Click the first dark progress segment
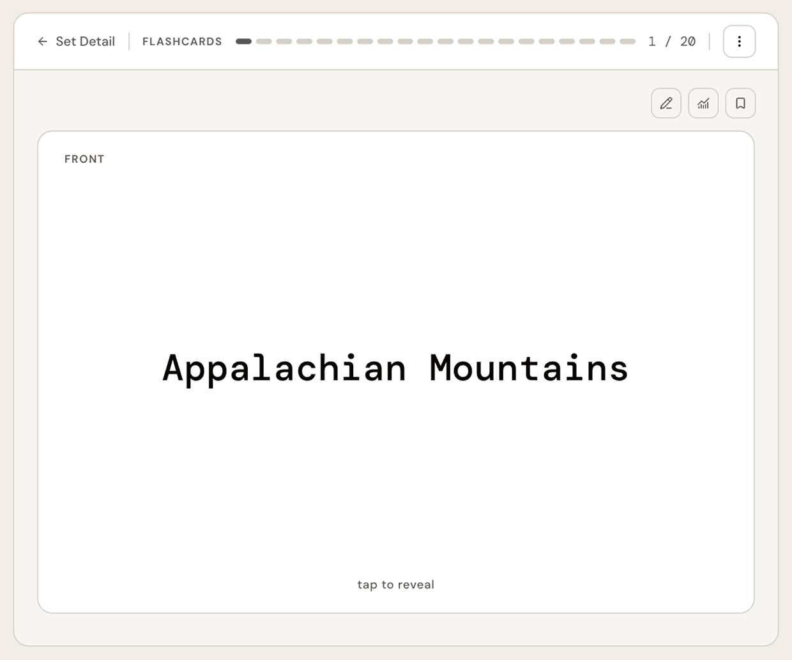Viewport: 792px width, 660px height. (x=243, y=41)
